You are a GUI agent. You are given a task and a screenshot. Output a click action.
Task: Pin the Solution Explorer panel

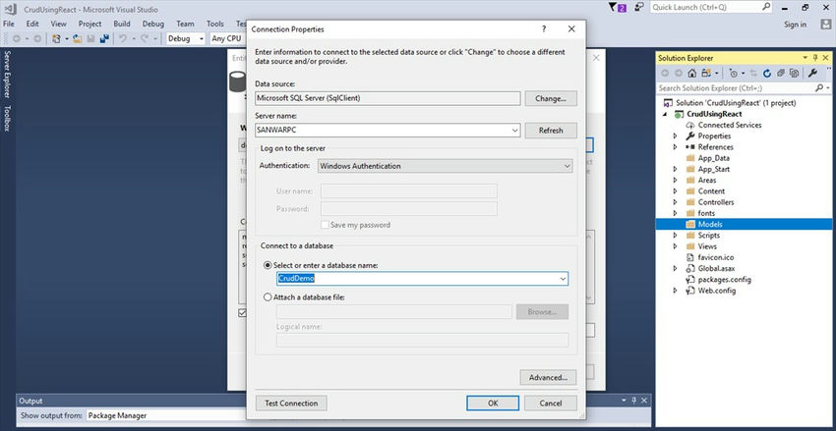click(815, 58)
